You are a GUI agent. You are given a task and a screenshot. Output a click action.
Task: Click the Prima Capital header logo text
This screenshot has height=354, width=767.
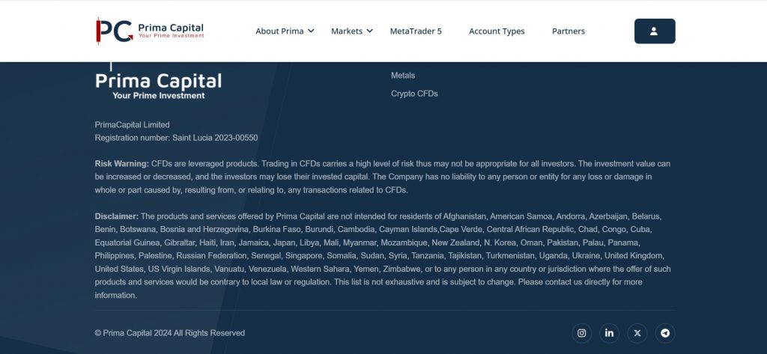171,28
